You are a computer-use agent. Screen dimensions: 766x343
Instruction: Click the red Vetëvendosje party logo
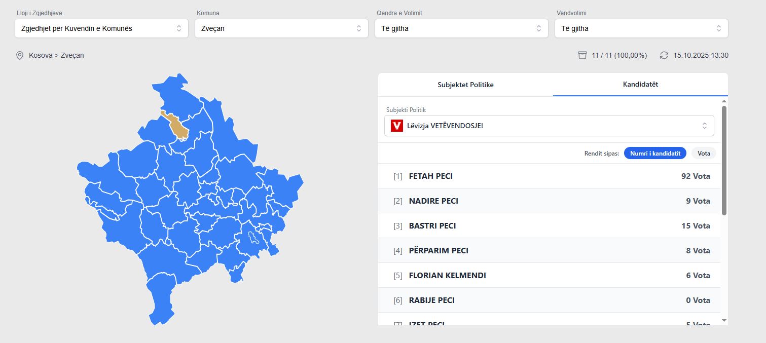pyautogui.click(x=397, y=126)
